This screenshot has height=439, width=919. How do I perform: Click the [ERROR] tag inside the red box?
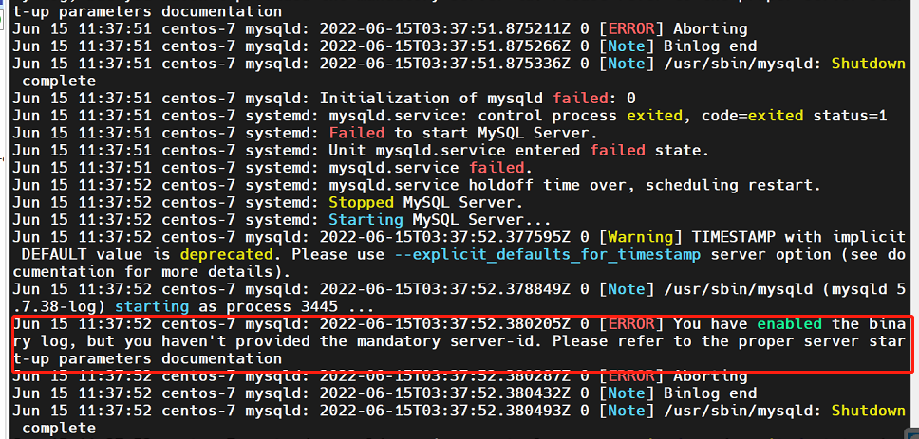coord(630,323)
